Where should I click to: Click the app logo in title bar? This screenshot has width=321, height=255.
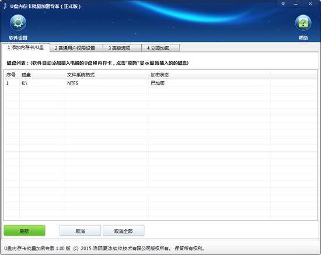coord(5,6)
